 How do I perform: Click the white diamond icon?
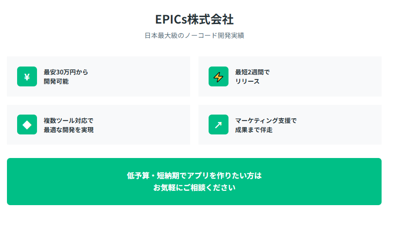[27, 125]
